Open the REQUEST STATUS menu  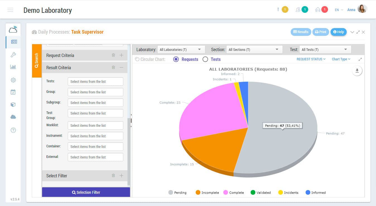pos(311,59)
